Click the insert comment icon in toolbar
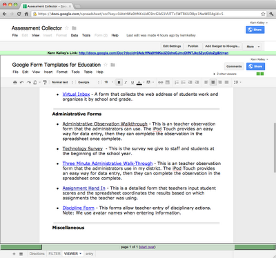 pos(168,82)
